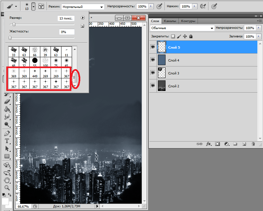Viewport: 263px width, 211px height.
Task: Toggle visibility of Слой 2
Action: pyautogui.click(x=153, y=86)
